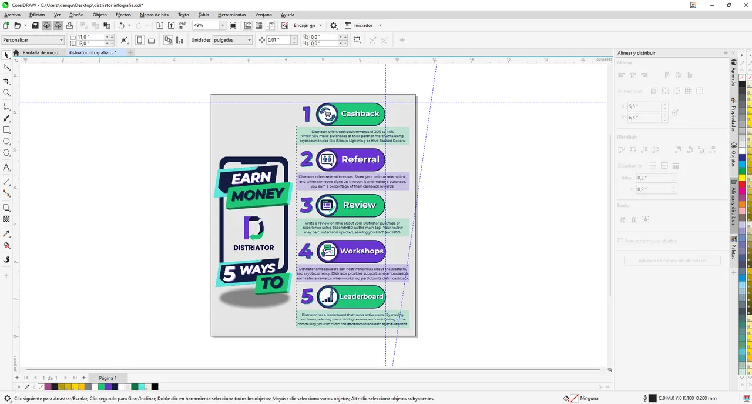The height and width of the screenshot is (404, 752).
Task: Check 'Usar contorno de objetos' checkbox
Action: pos(620,241)
